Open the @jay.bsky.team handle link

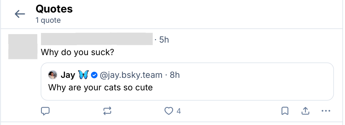[x=131, y=75]
